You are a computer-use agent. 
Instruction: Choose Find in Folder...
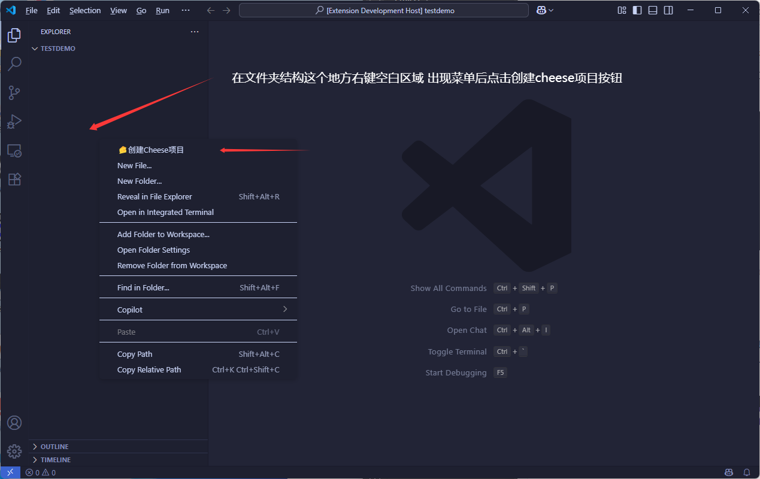198,287
